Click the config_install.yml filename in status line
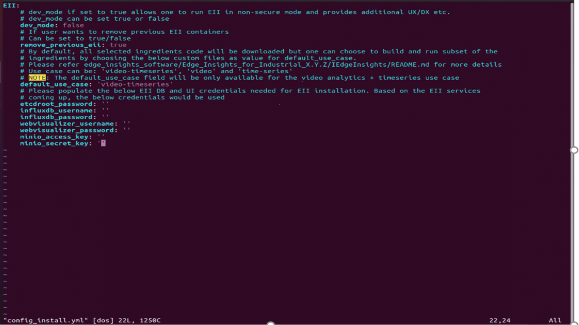The width and height of the screenshot is (579, 325). point(45,320)
